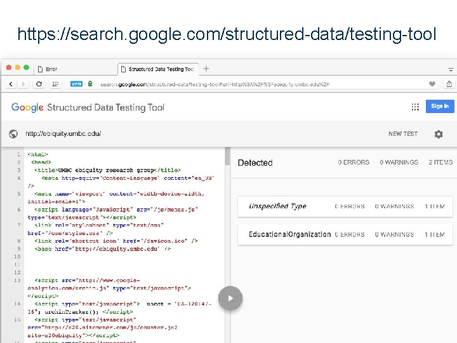Go forward with the browser forward arrow
This screenshot has height=343, width=457.
(23, 84)
